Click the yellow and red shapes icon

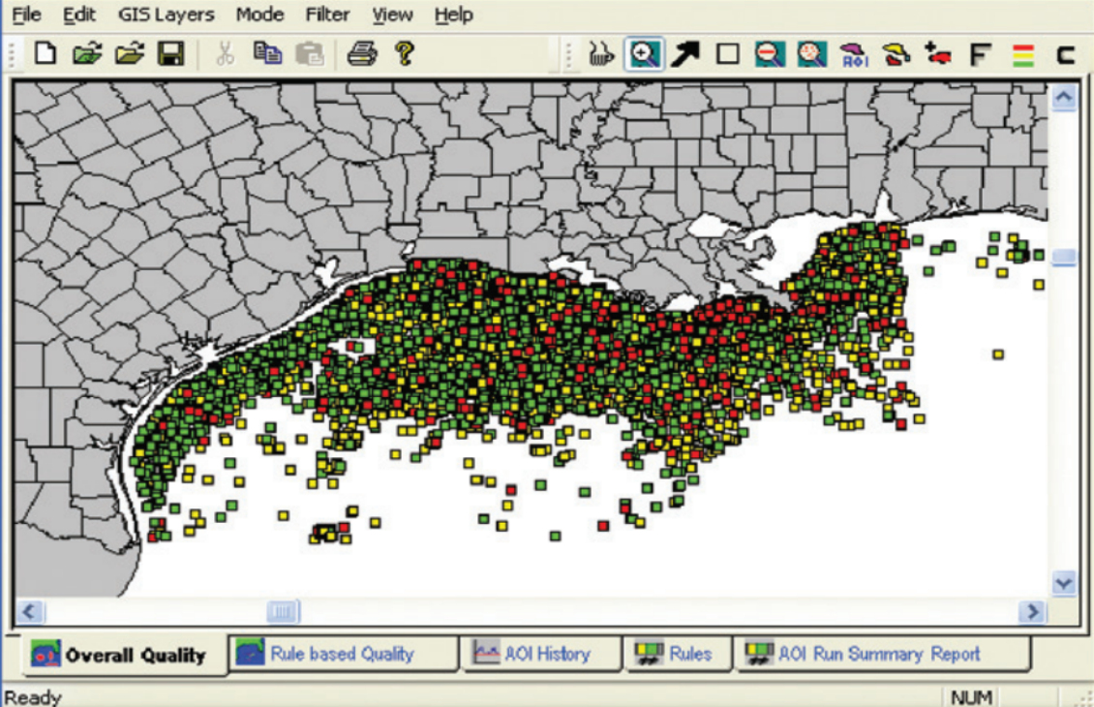(x=896, y=53)
